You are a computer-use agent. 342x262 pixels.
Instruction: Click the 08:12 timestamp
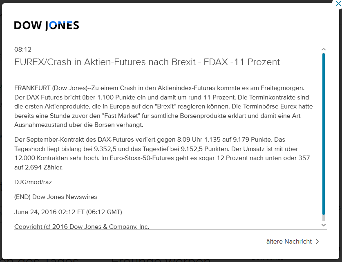click(x=23, y=50)
